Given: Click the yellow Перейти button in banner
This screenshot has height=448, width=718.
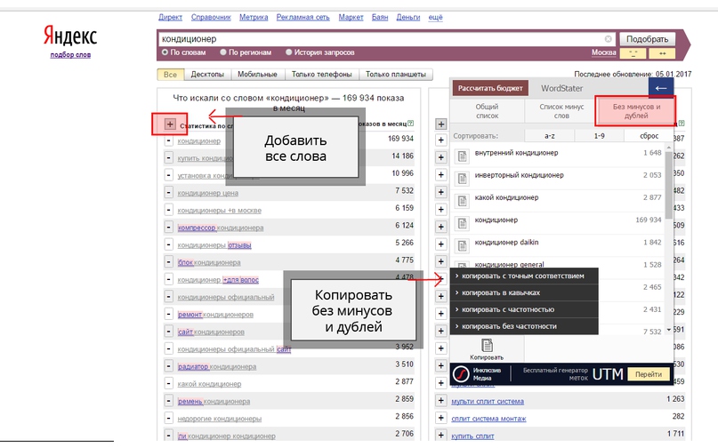Looking at the screenshot, I should click(649, 374).
